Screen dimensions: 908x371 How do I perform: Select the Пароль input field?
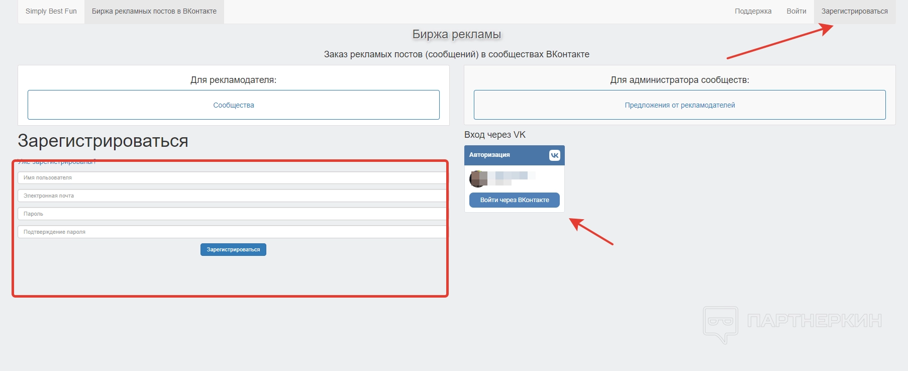pos(232,214)
